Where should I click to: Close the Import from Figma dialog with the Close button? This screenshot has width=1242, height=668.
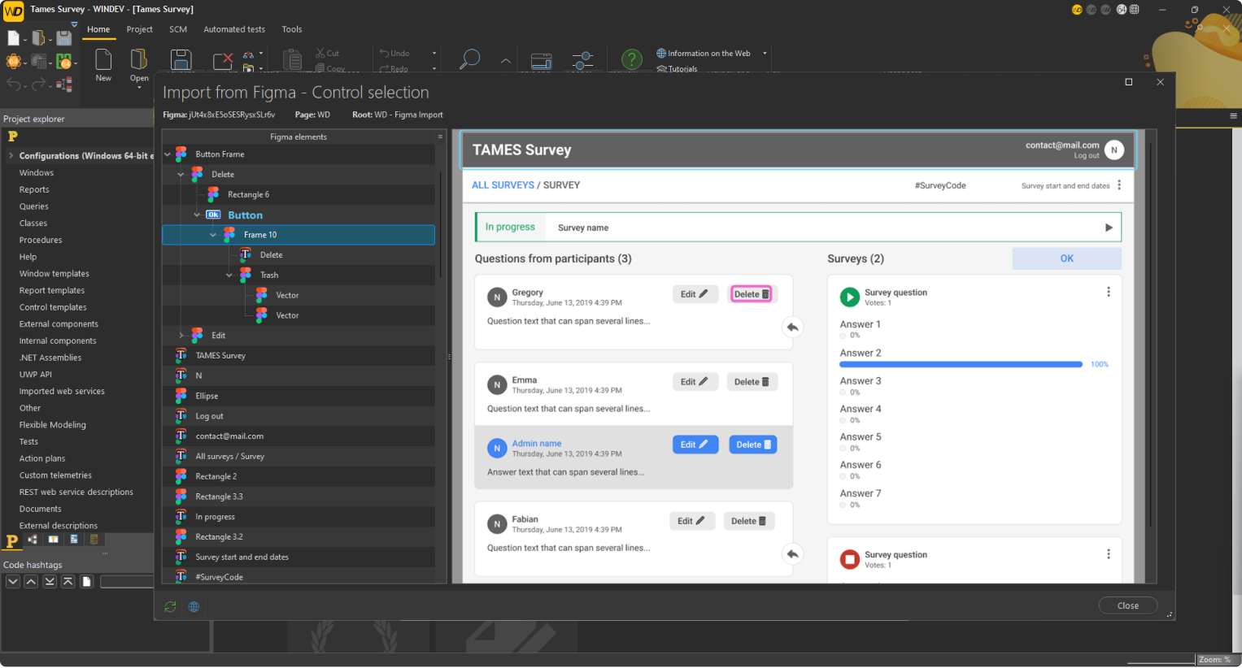coord(1127,605)
